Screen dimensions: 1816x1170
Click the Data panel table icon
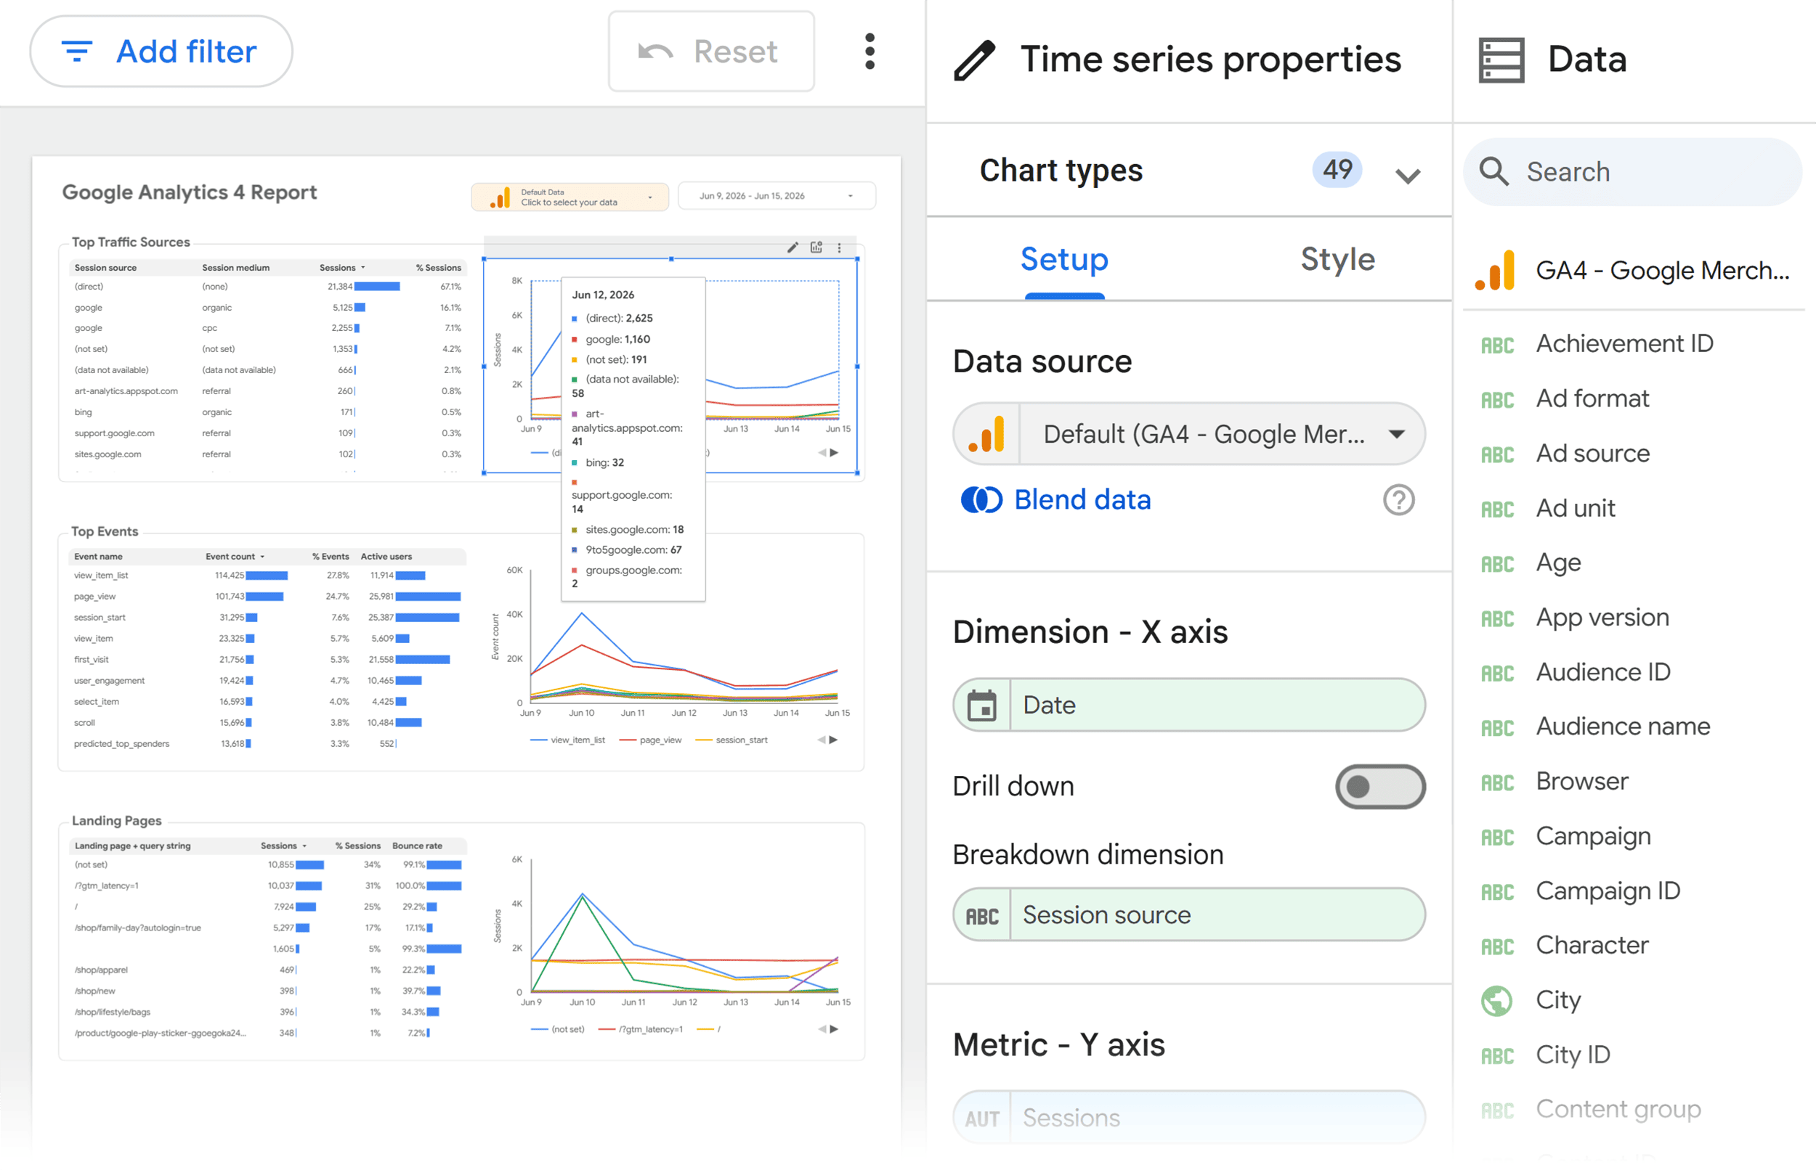point(1501,60)
